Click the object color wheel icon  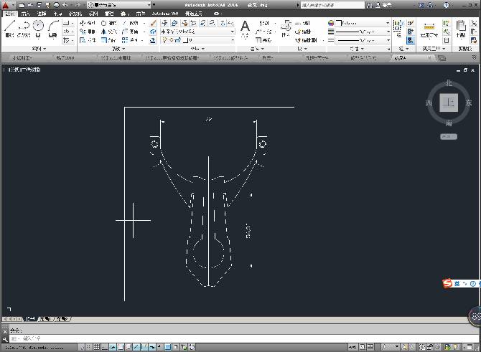(331, 23)
